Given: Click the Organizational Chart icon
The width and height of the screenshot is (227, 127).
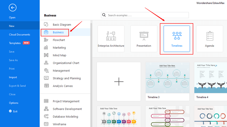Looking at the screenshot, I should pyautogui.click(x=46, y=63).
